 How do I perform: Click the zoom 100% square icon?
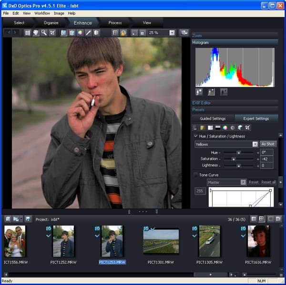coord(143,33)
